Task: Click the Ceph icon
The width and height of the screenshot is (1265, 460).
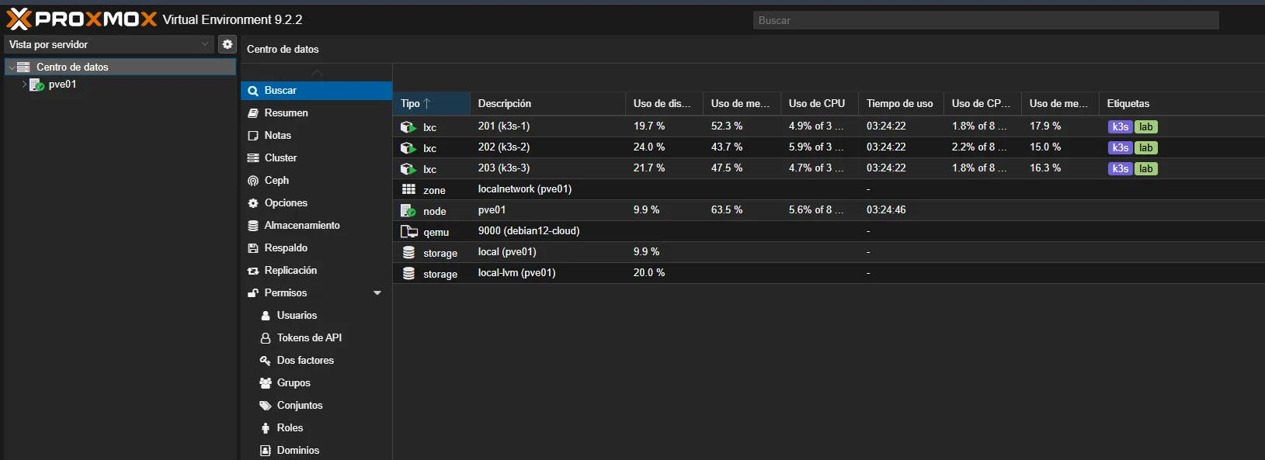Action: (x=253, y=181)
